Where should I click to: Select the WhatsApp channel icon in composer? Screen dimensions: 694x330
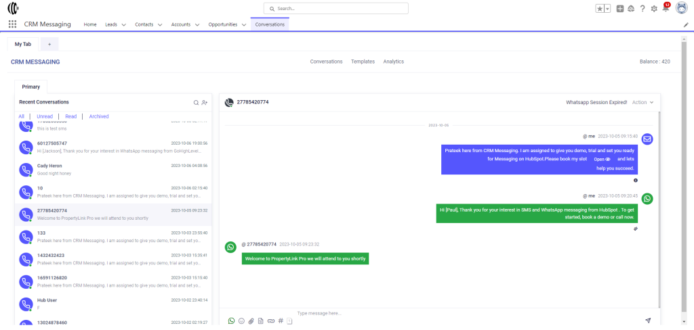click(231, 321)
